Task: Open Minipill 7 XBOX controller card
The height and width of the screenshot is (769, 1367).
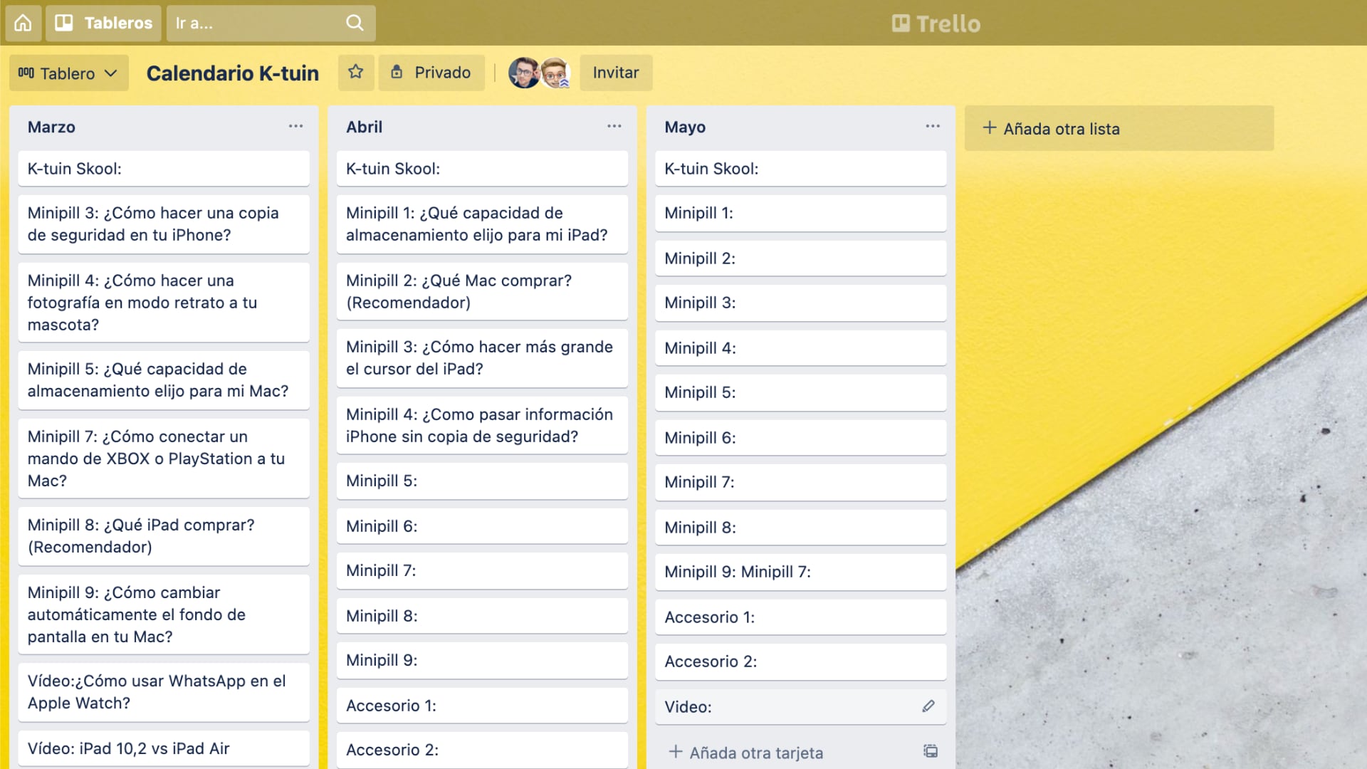Action: pos(164,458)
